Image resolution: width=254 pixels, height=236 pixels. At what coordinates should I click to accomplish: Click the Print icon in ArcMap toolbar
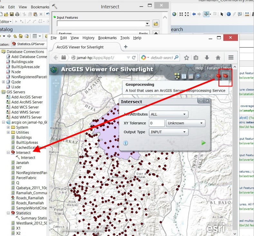point(17,14)
